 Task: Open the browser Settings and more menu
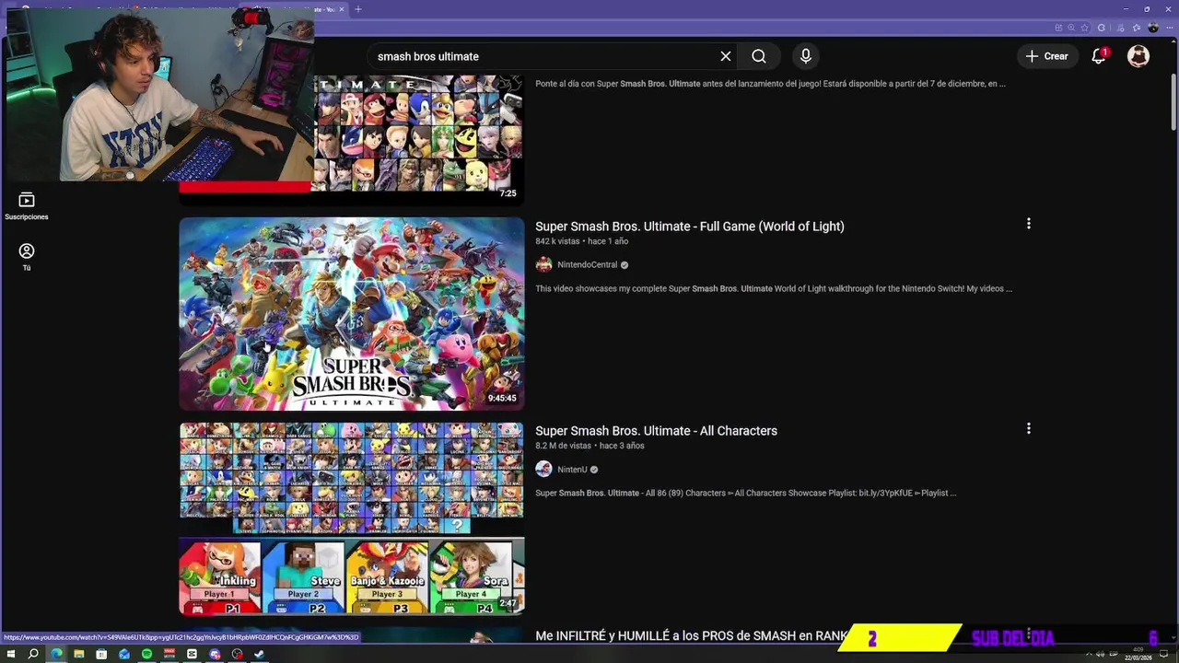[x=1169, y=28]
